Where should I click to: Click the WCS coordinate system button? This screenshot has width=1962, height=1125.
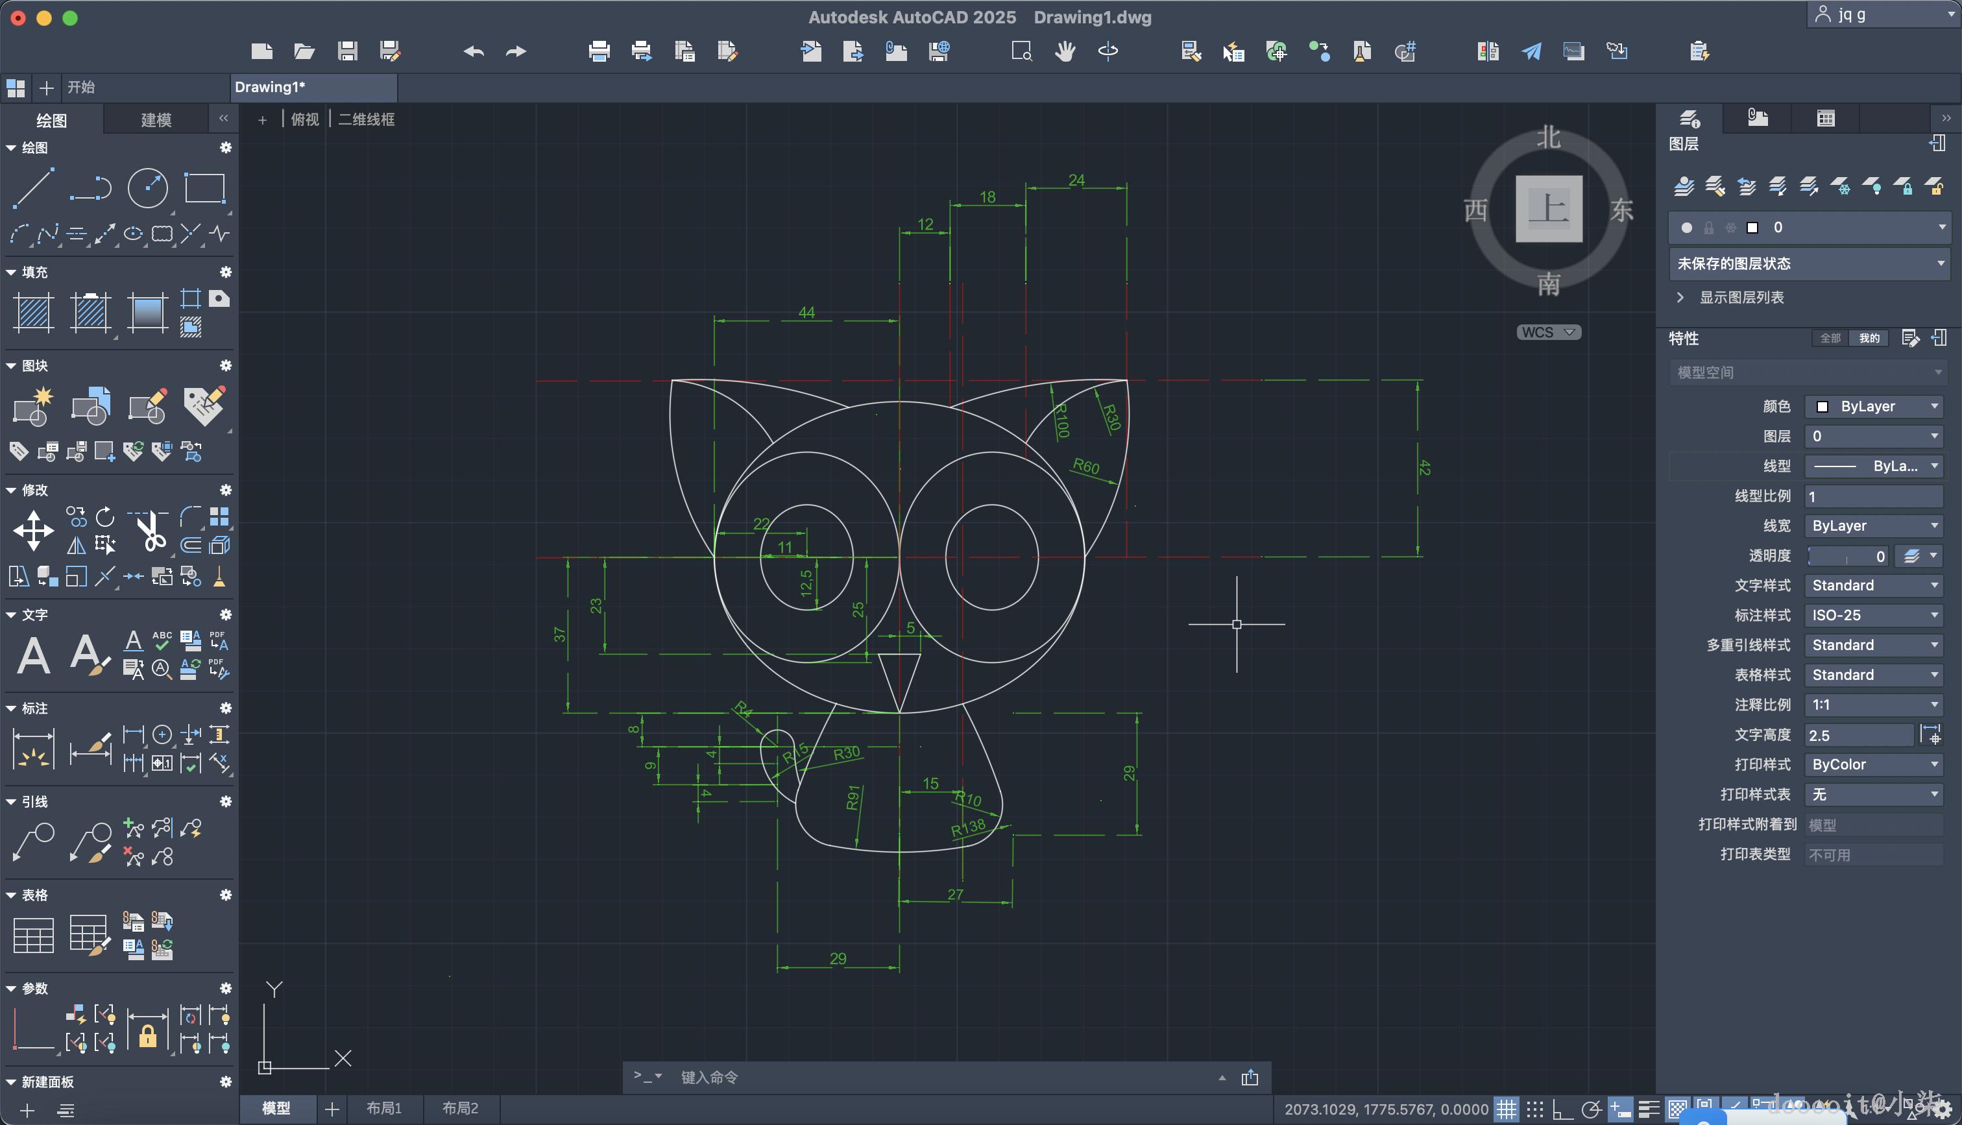click(1547, 332)
